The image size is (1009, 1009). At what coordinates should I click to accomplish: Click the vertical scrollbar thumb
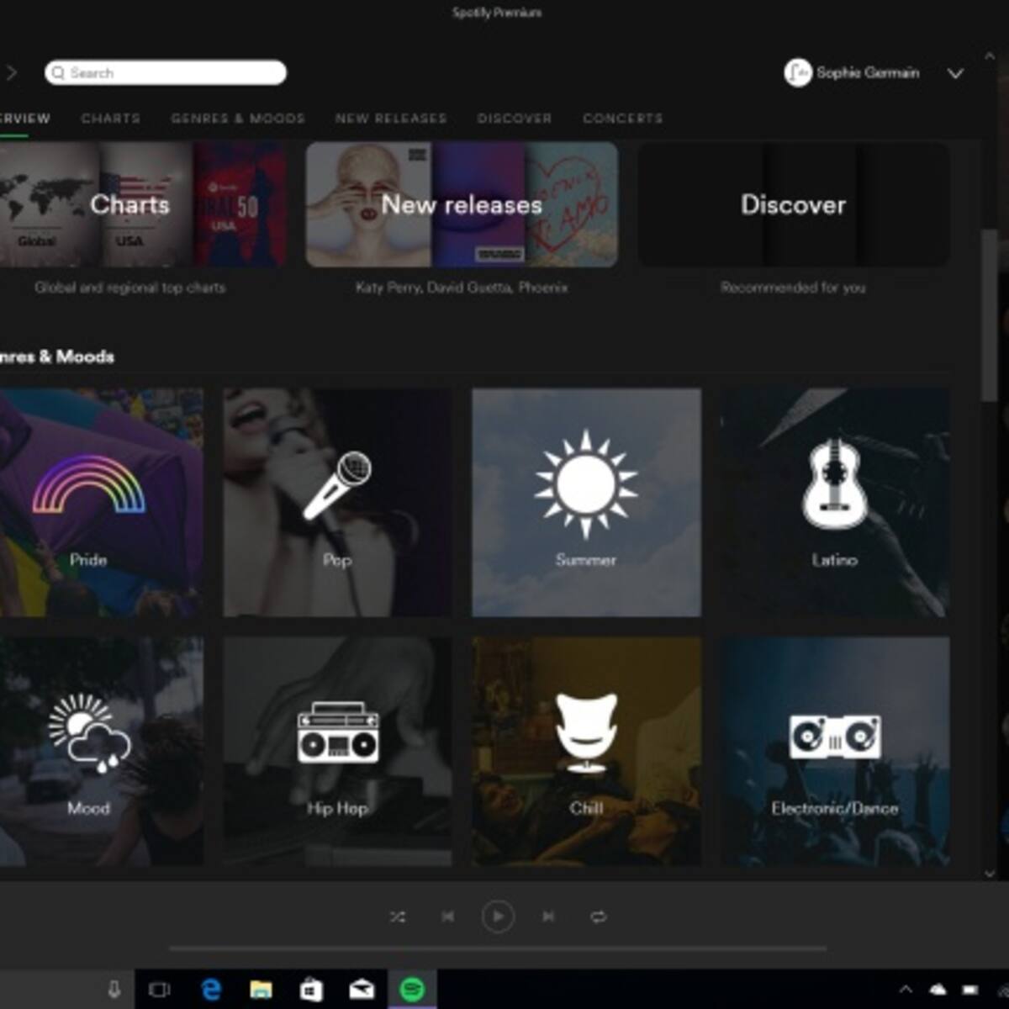coord(990,315)
